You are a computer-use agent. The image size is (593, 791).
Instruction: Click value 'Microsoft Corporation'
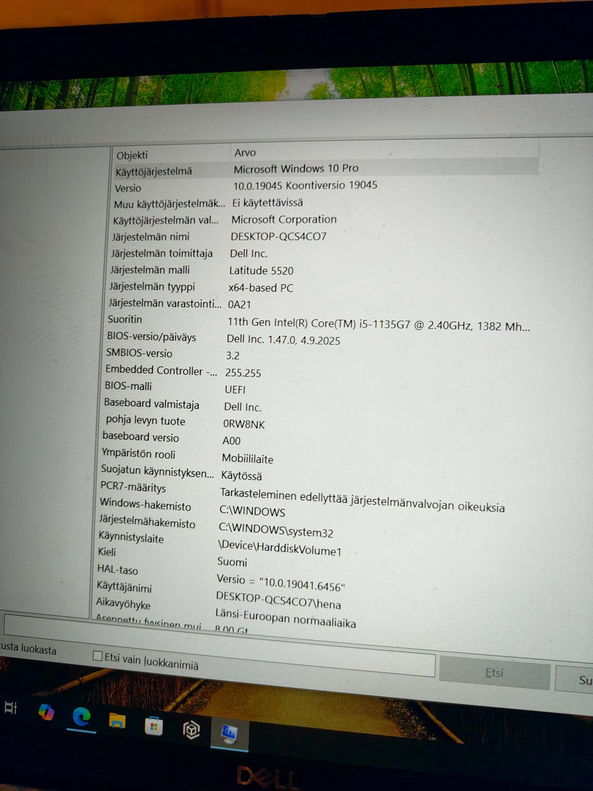pos(284,219)
